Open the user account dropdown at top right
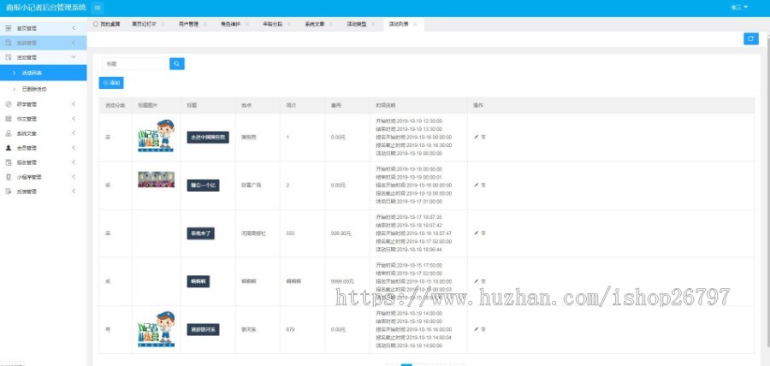770x366 pixels. 739,8
